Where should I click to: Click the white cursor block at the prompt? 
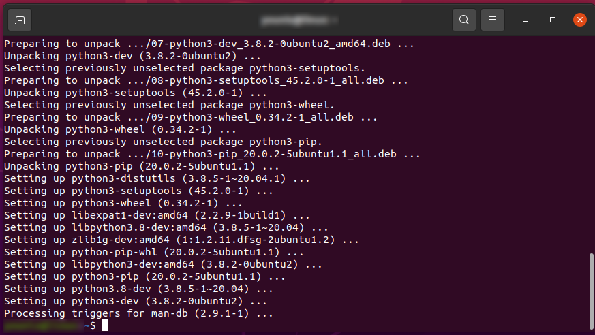(x=105, y=325)
